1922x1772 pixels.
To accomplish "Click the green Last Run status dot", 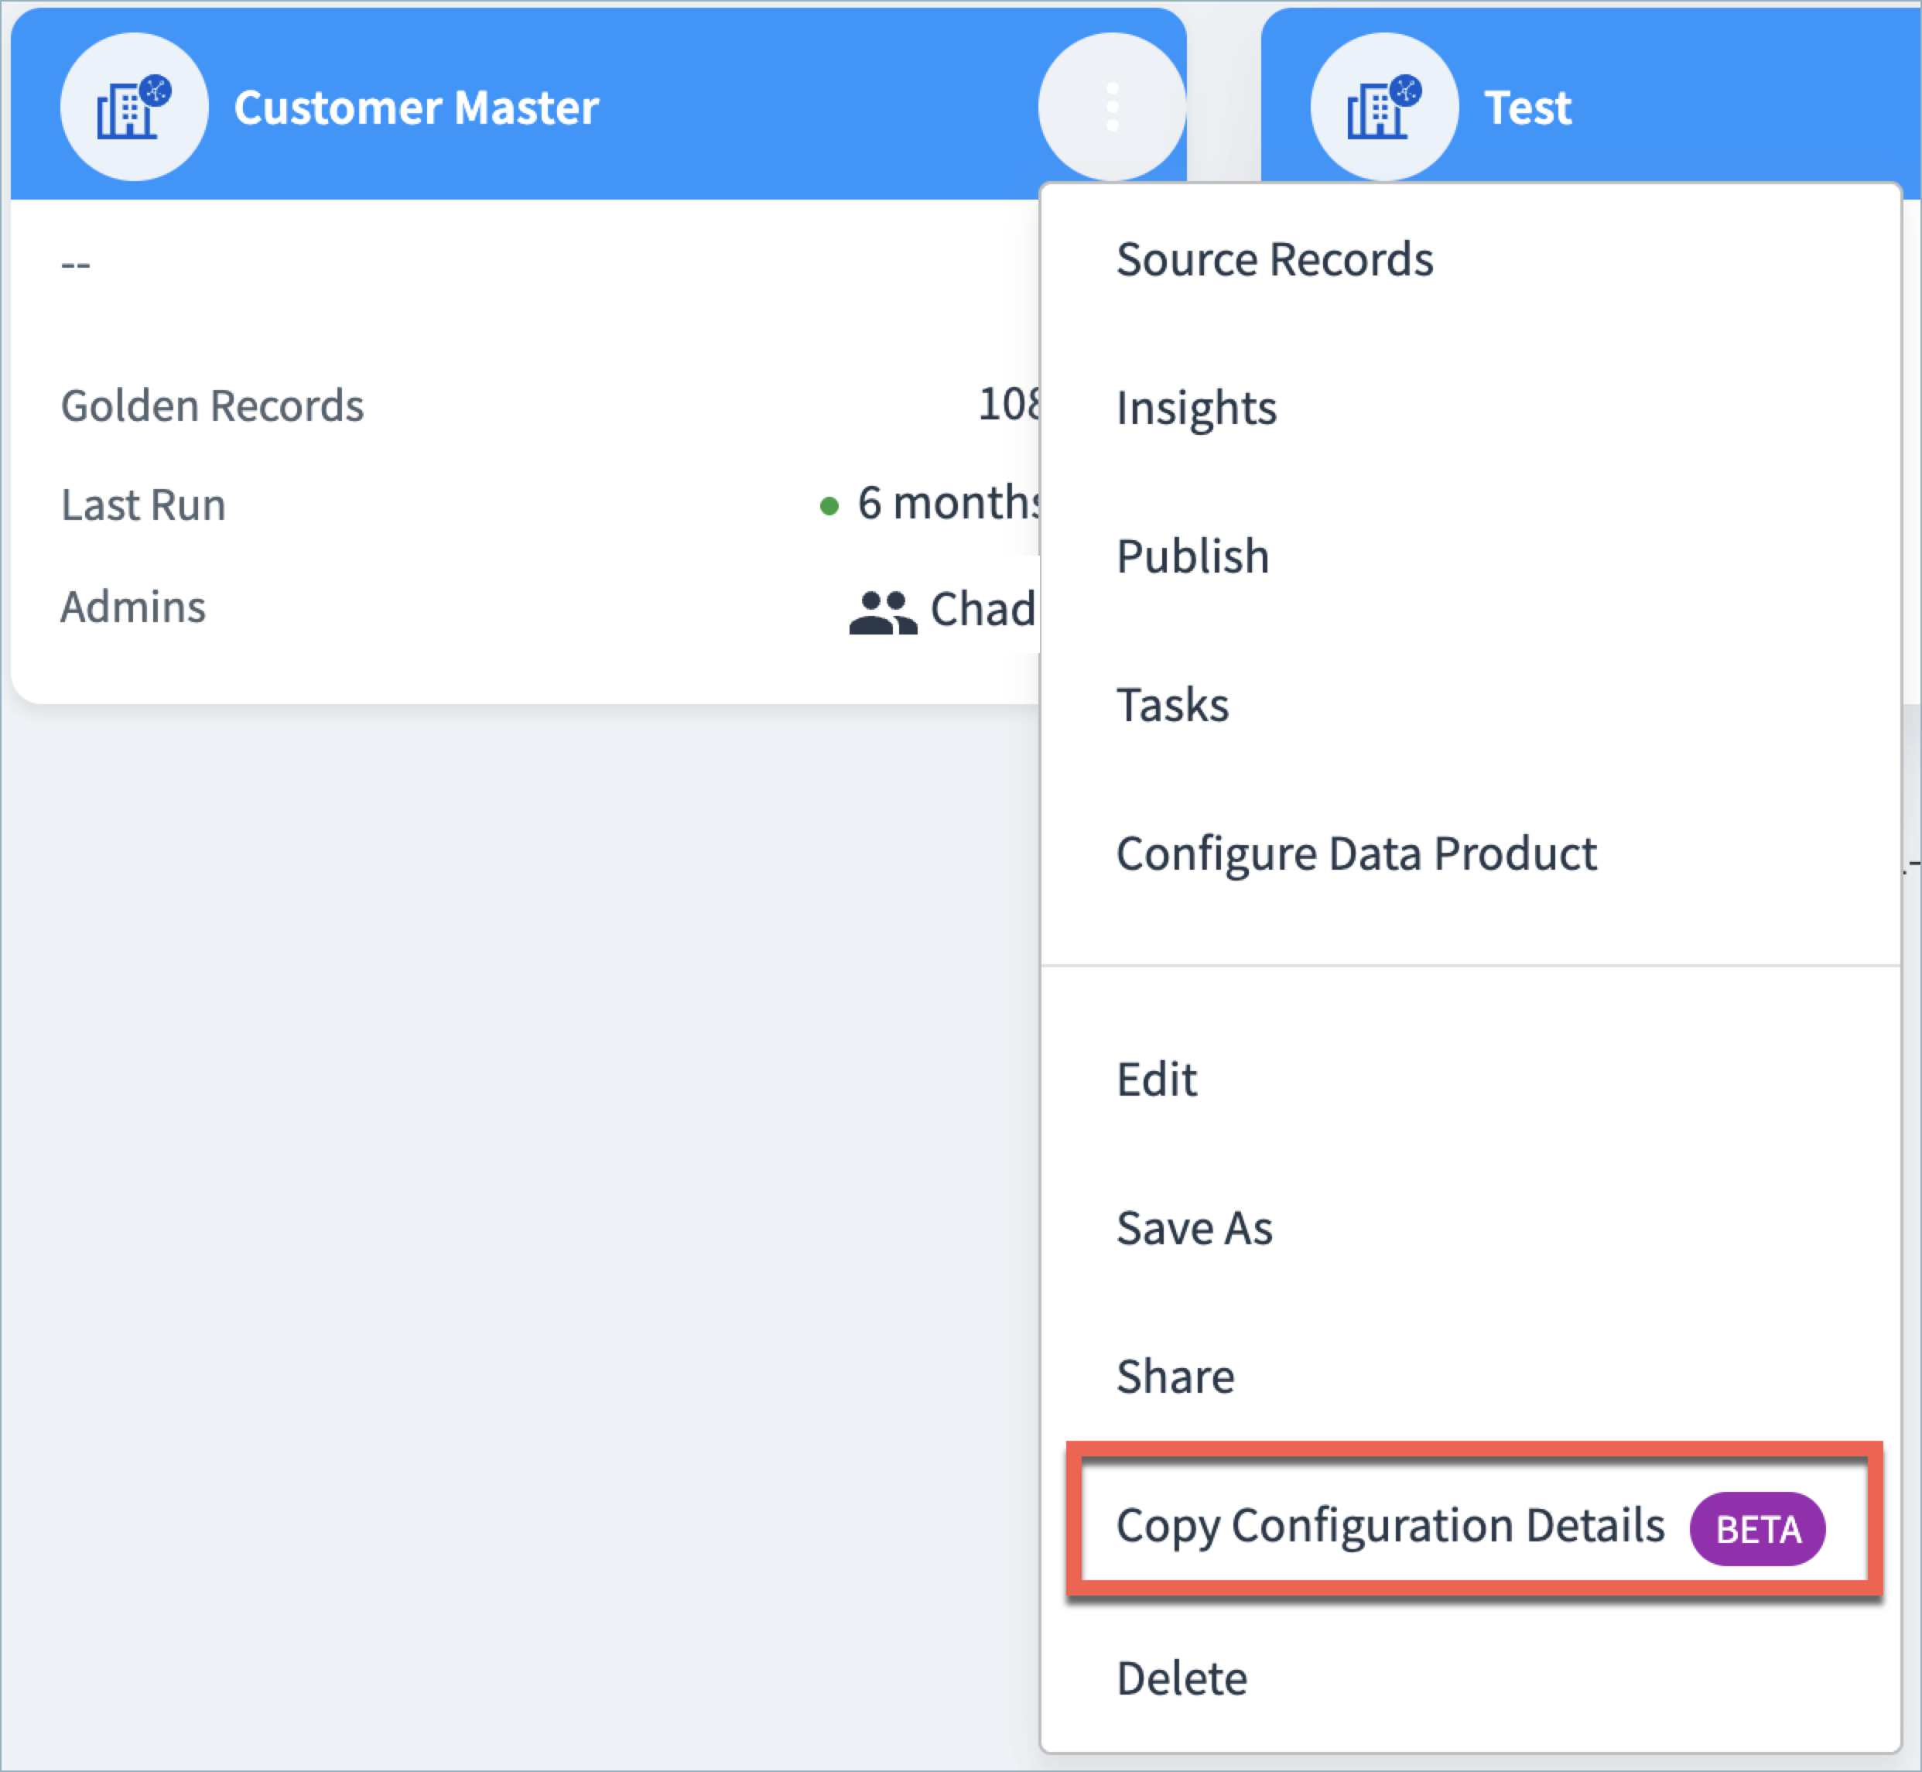I will click(829, 505).
